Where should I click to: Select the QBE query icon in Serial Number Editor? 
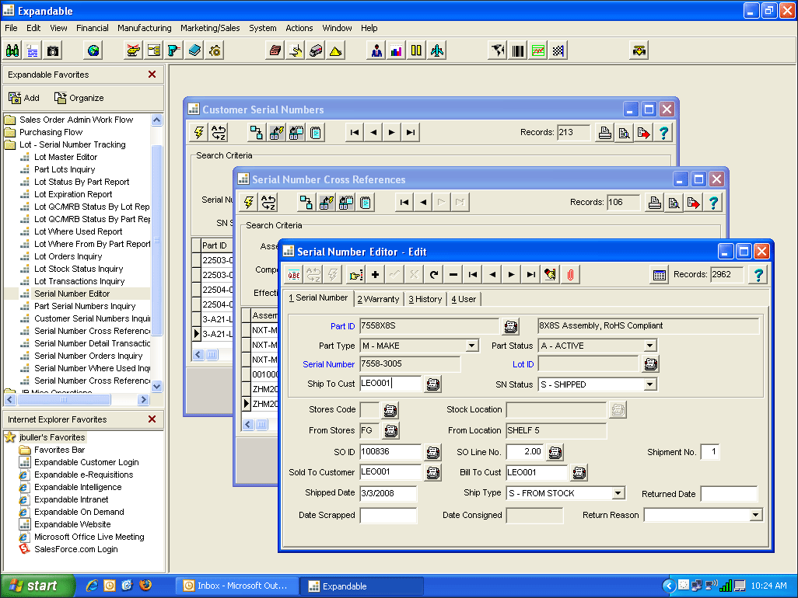294,274
